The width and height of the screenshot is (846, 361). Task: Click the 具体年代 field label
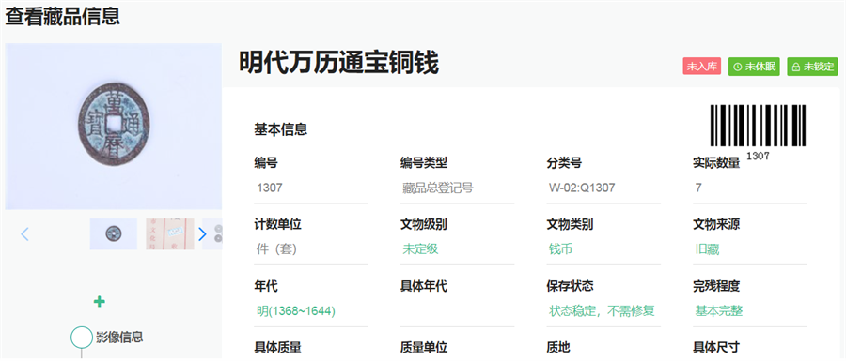[x=424, y=286]
